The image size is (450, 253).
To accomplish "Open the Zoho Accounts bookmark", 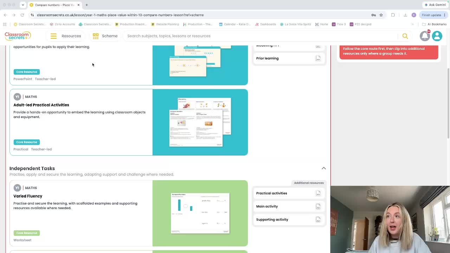I will pyautogui.click(x=63, y=24).
